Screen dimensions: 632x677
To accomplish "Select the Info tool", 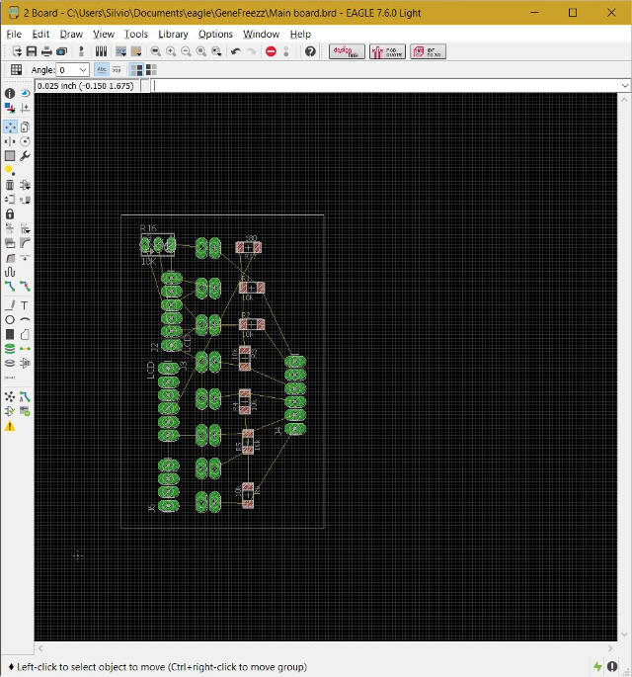I will click(x=10, y=93).
